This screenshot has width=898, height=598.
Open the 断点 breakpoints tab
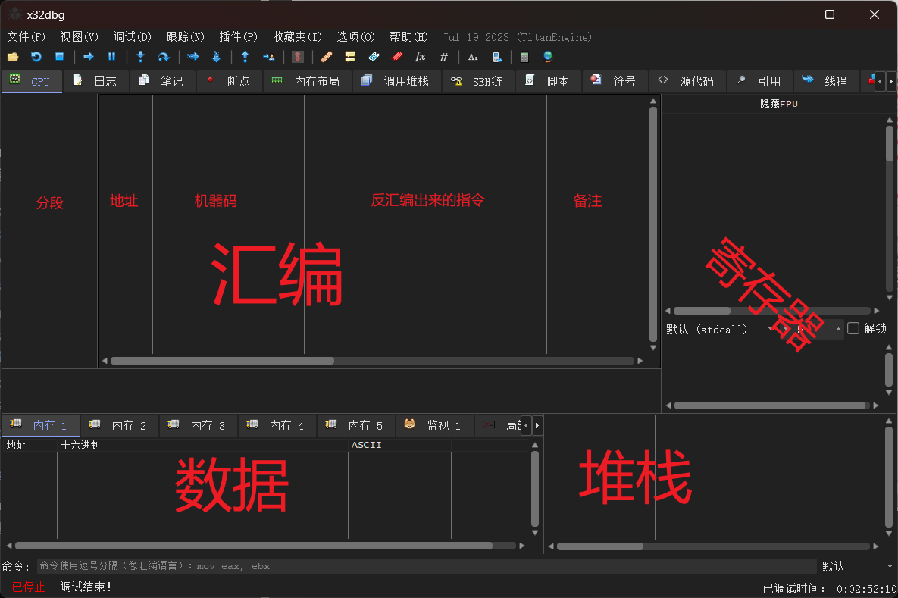pos(230,81)
